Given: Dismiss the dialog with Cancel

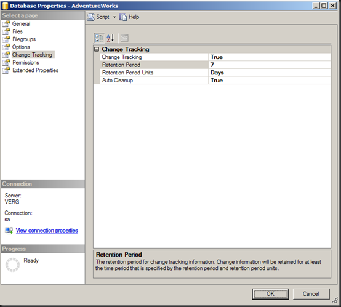Looking at the screenshot, I should 311,294.
